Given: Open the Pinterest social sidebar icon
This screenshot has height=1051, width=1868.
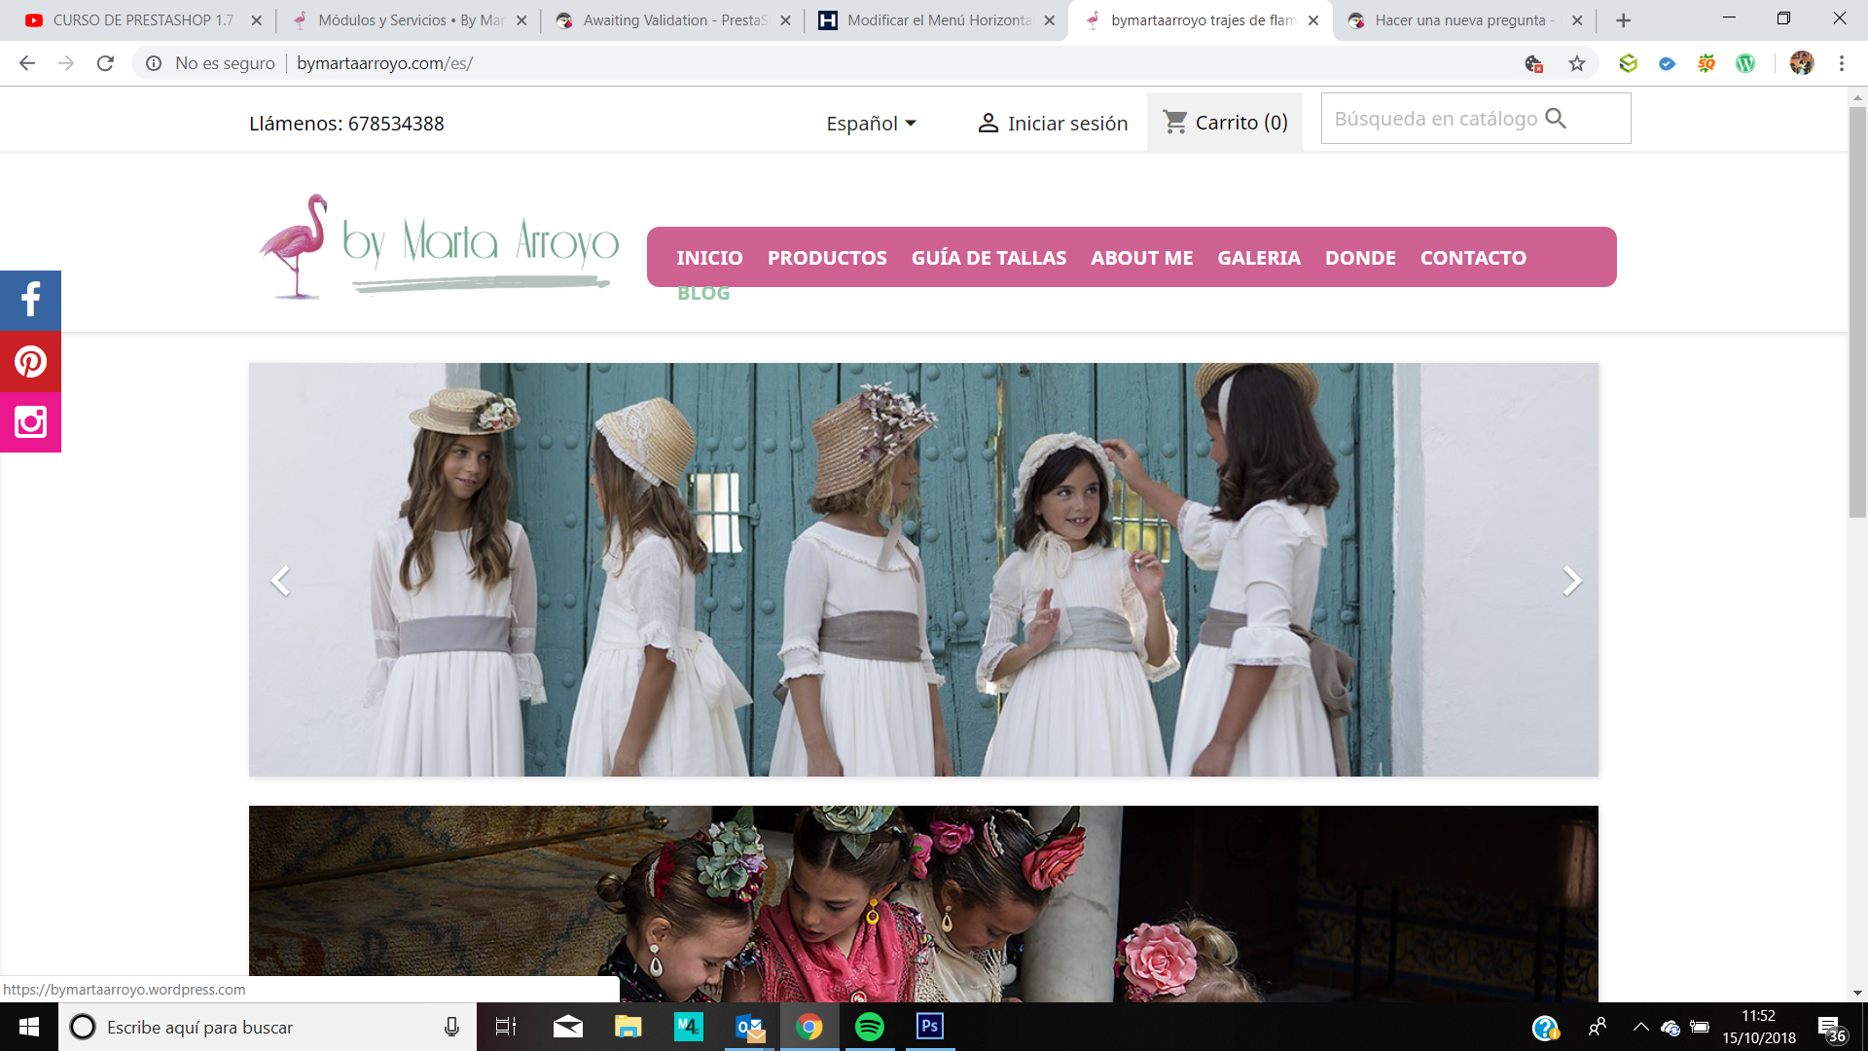Looking at the screenshot, I should tap(30, 361).
